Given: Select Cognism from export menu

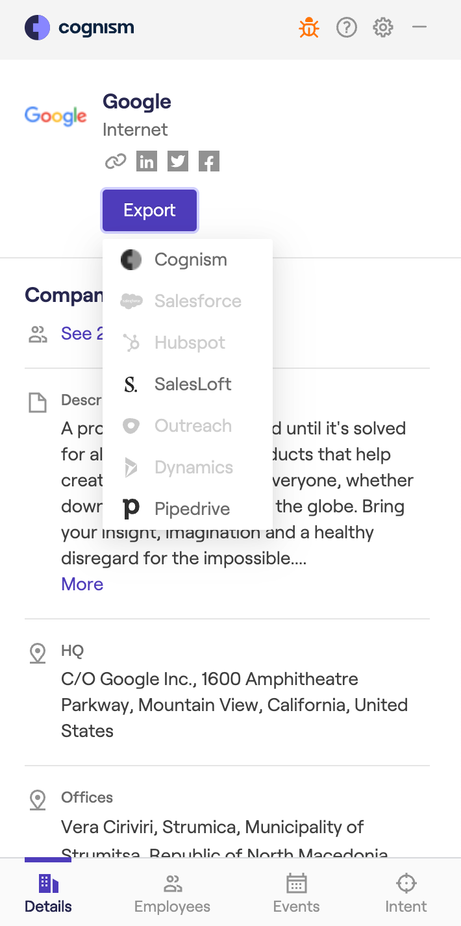Looking at the screenshot, I should click(190, 260).
